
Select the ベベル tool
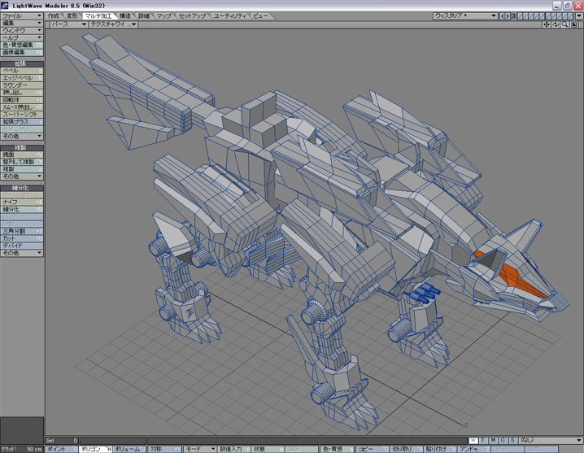22,71
